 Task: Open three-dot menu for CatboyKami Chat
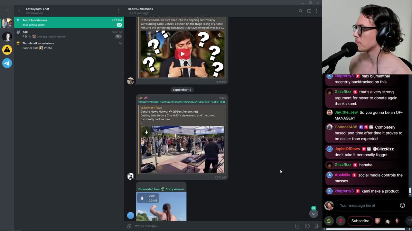tap(119, 11)
